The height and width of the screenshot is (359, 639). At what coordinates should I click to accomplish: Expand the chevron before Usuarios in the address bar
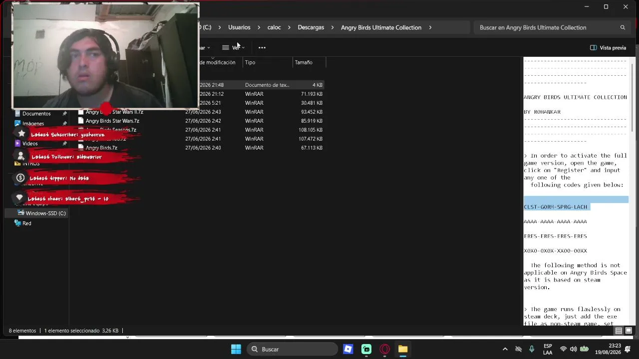pyautogui.click(x=219, y=27)
